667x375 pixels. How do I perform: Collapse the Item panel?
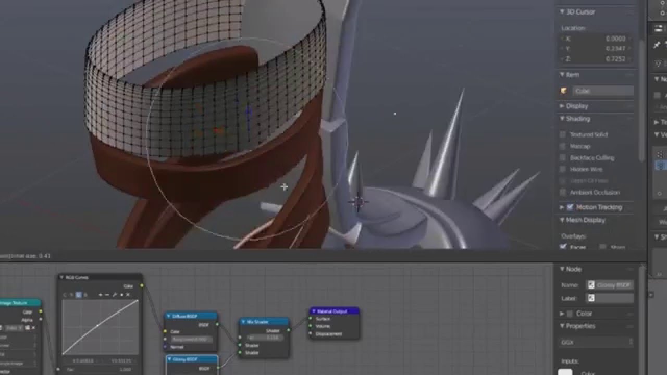coord(562,74)
